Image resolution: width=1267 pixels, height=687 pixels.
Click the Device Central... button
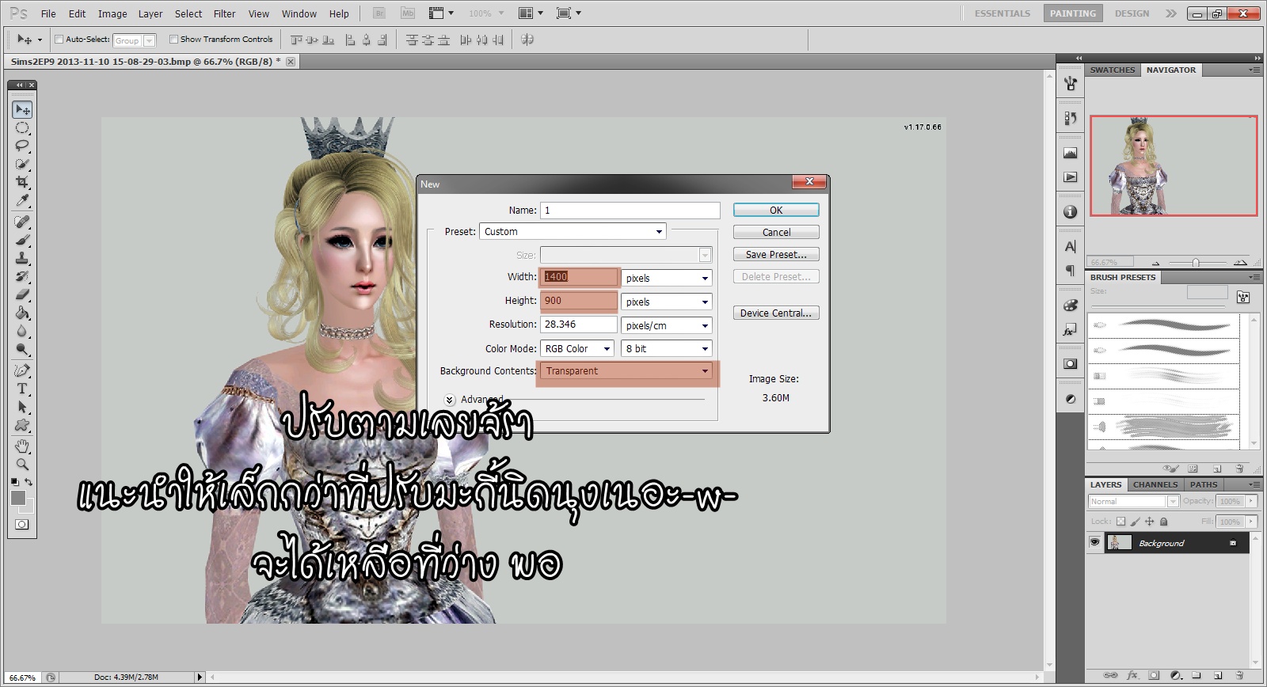tap(776, 313)
